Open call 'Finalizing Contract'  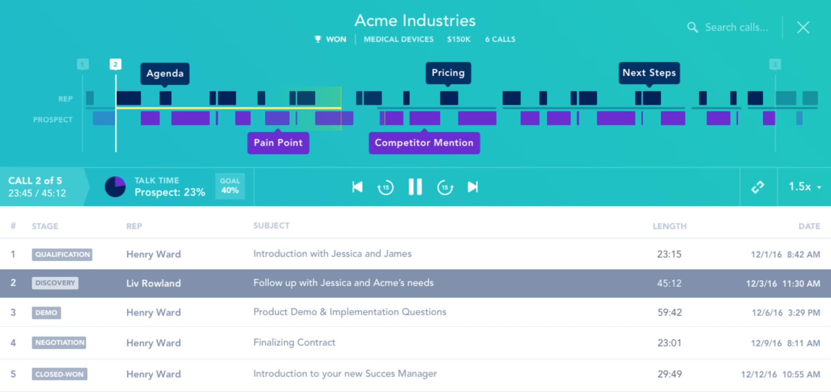click(x=294, y=343)
